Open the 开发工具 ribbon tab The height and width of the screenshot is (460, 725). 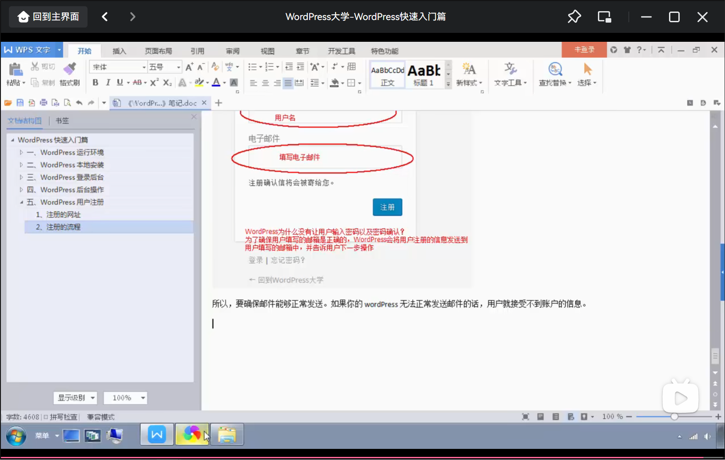click(x=341, y=51)
